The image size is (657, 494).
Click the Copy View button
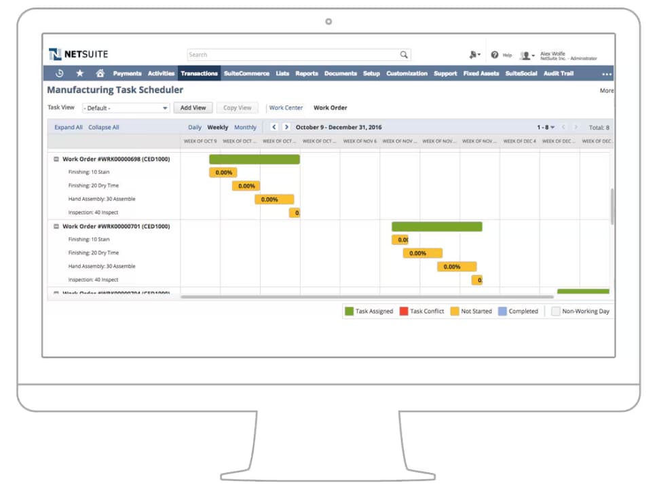[x=237, y=108]
